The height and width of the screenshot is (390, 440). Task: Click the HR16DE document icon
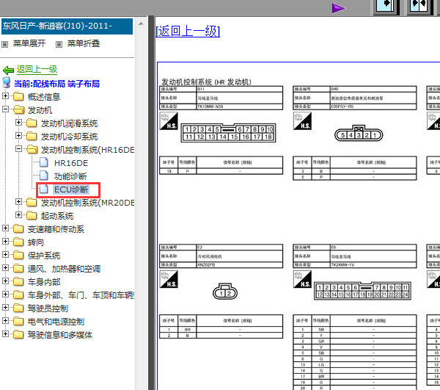[44, 162]
